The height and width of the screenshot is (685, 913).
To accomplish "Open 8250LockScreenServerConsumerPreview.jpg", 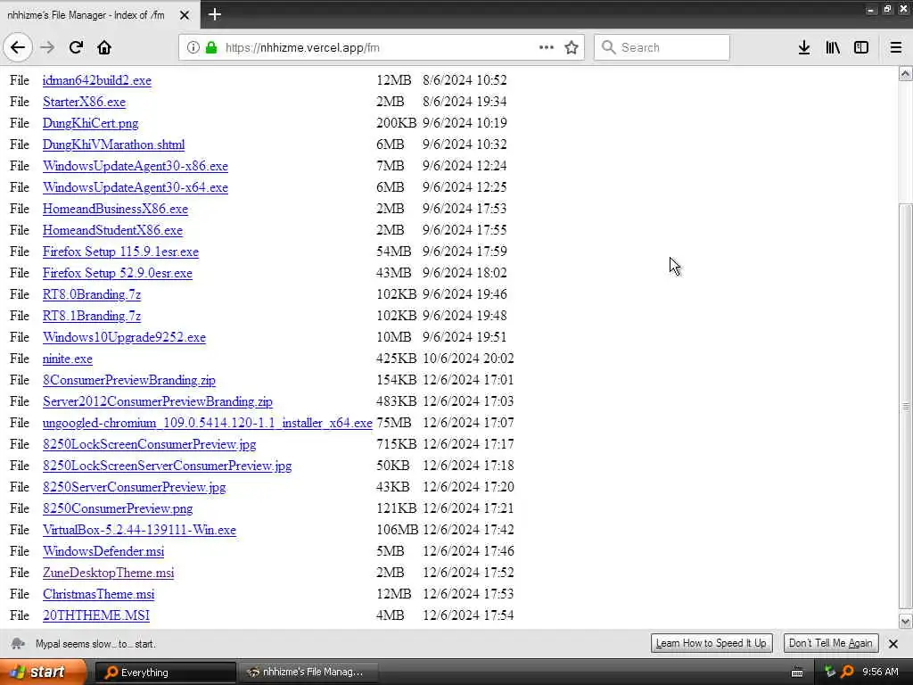I will (167, 466).
